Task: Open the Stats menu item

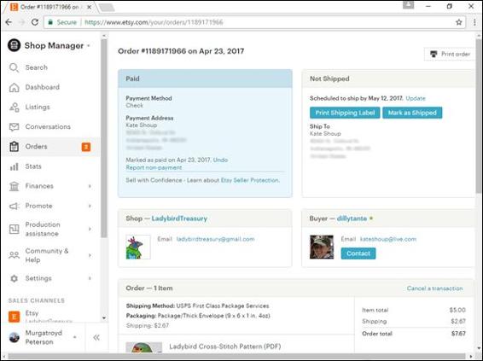Action: point(51,166)
